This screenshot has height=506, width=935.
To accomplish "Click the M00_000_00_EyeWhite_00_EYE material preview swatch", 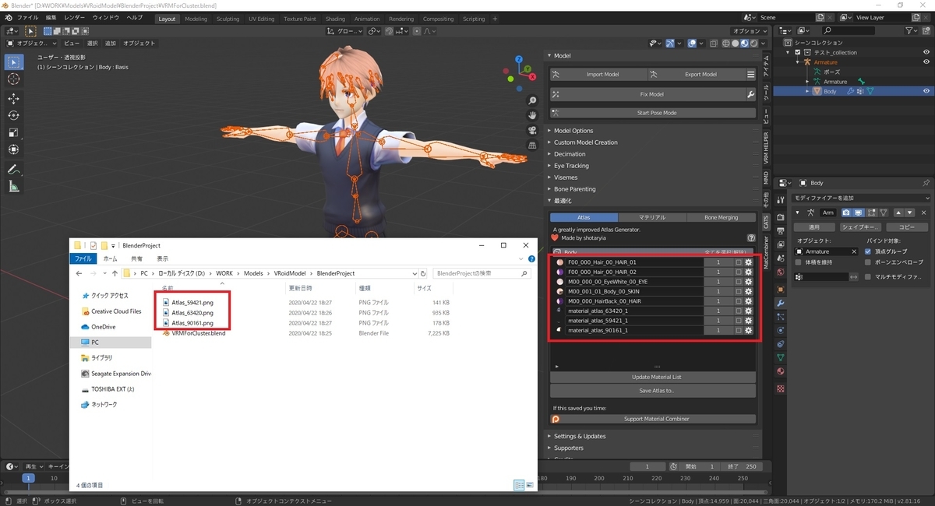I will (x=559, y=282).
